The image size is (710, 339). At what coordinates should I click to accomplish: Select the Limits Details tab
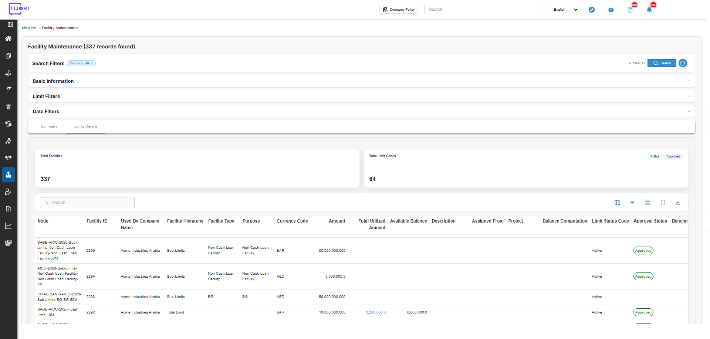coord(85,126)
